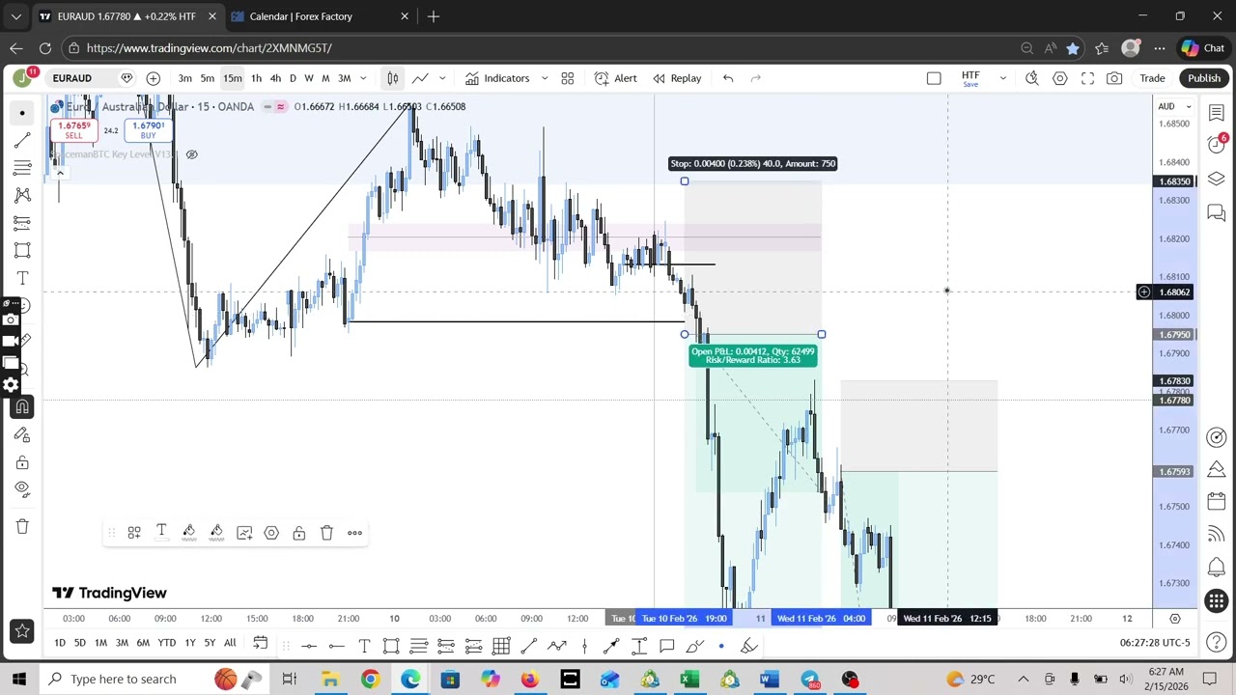
Task: Toggle lock all drawings
Action: coord(21,462)
